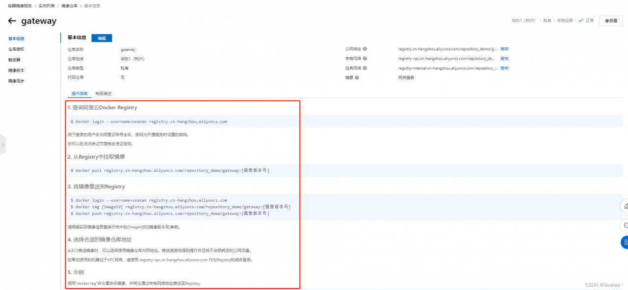
Task: Click heading 2. 从Registry中拉取镜像
Action: (96, 157)
